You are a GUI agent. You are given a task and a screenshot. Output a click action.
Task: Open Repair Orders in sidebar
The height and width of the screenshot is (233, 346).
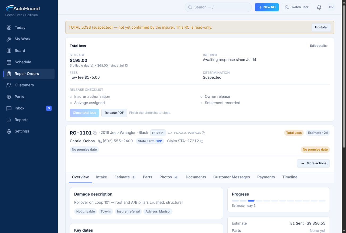[29, 74]
